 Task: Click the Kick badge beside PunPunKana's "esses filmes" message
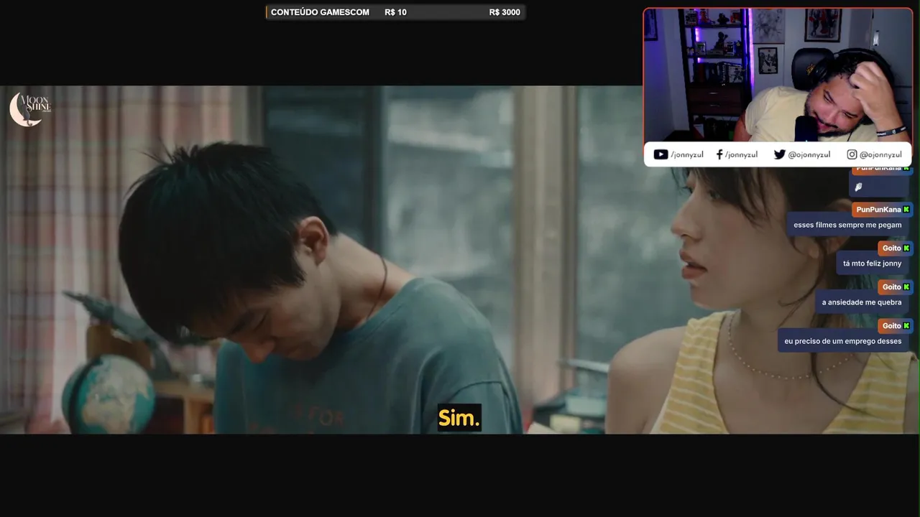coord(906,210)
